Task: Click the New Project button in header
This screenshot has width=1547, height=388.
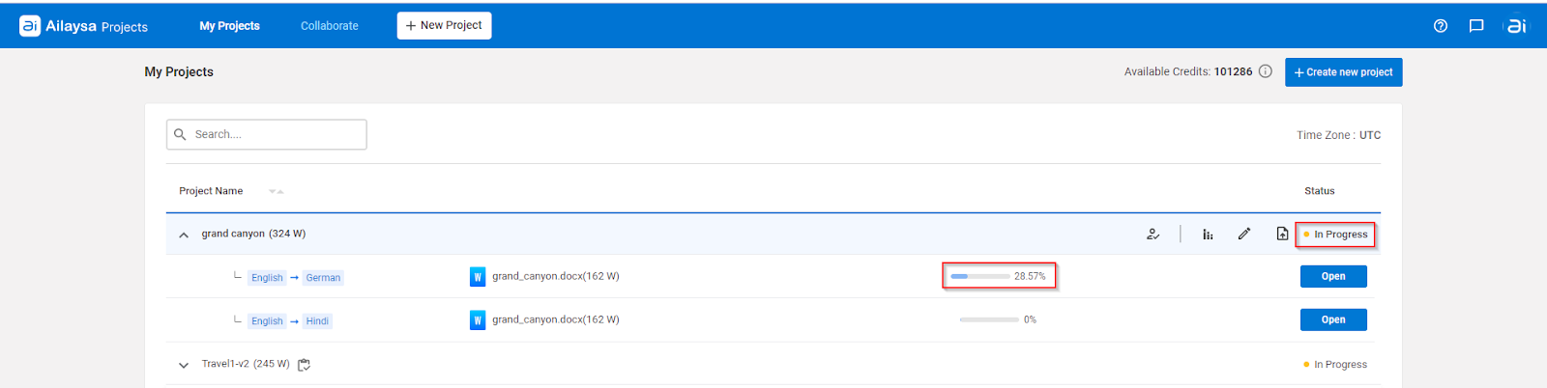Action: click(444, 26)
